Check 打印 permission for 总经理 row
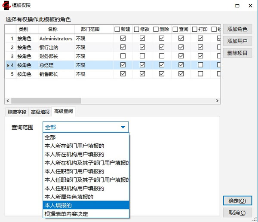 coord(200,65)
